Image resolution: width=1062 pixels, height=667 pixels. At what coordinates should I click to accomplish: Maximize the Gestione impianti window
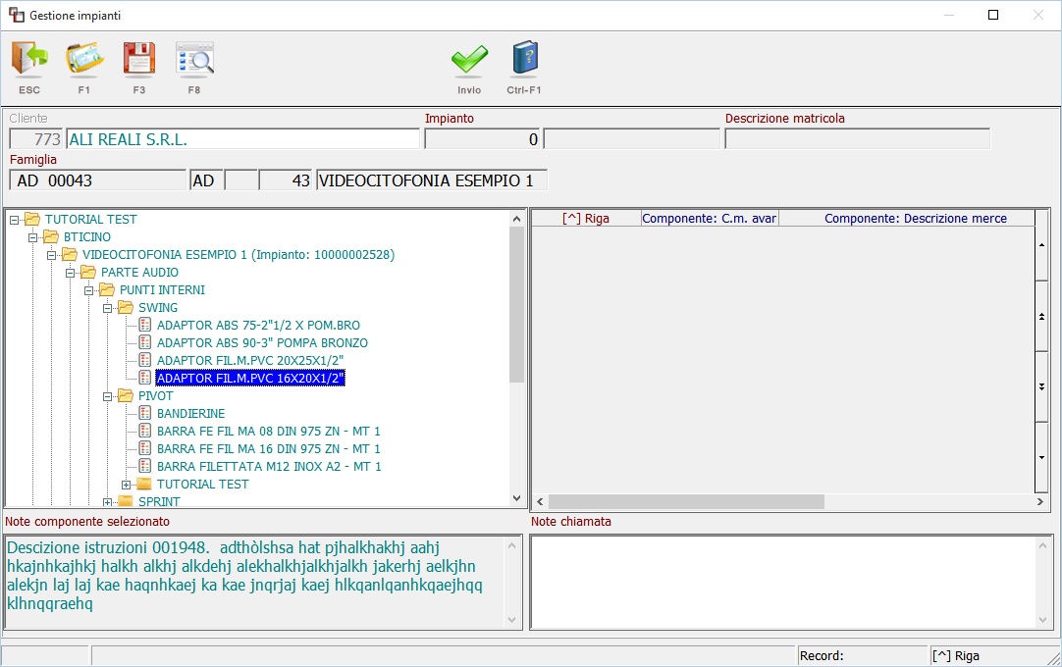click(993, 15)
